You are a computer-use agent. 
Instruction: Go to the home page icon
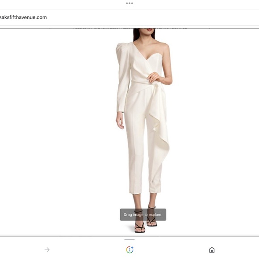(212, 250)
